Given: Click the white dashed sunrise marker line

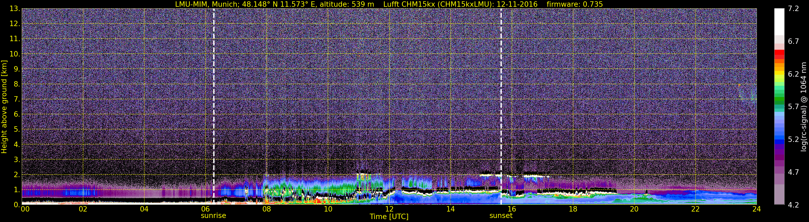Looking at the screenshot, I should 214,106.
